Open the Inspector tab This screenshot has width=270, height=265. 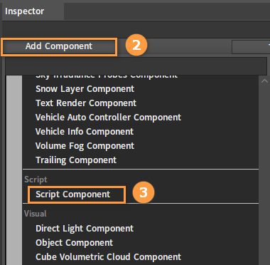[25, 11]
